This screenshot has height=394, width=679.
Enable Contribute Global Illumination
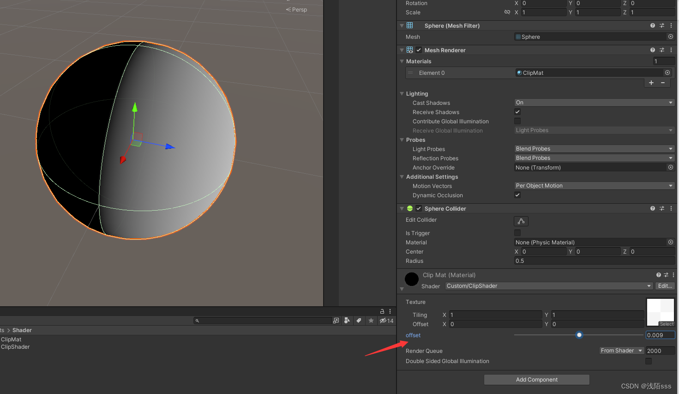(517, 121)
